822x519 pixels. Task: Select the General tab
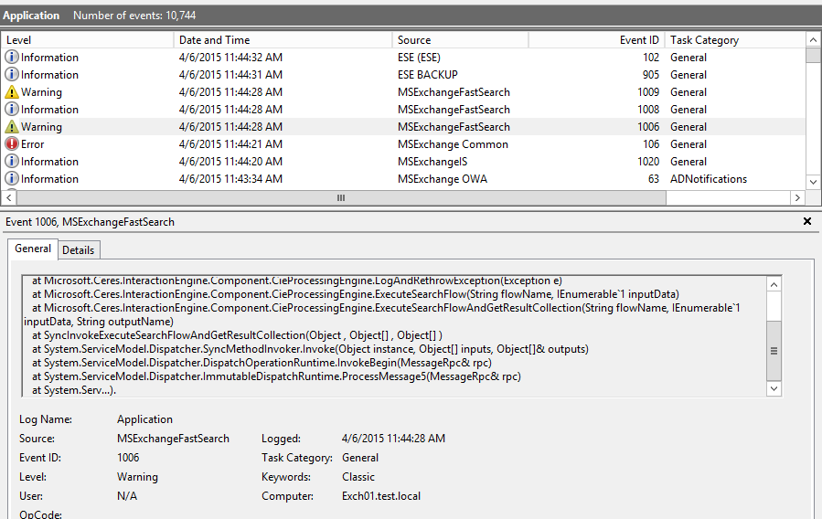[33, 249]
